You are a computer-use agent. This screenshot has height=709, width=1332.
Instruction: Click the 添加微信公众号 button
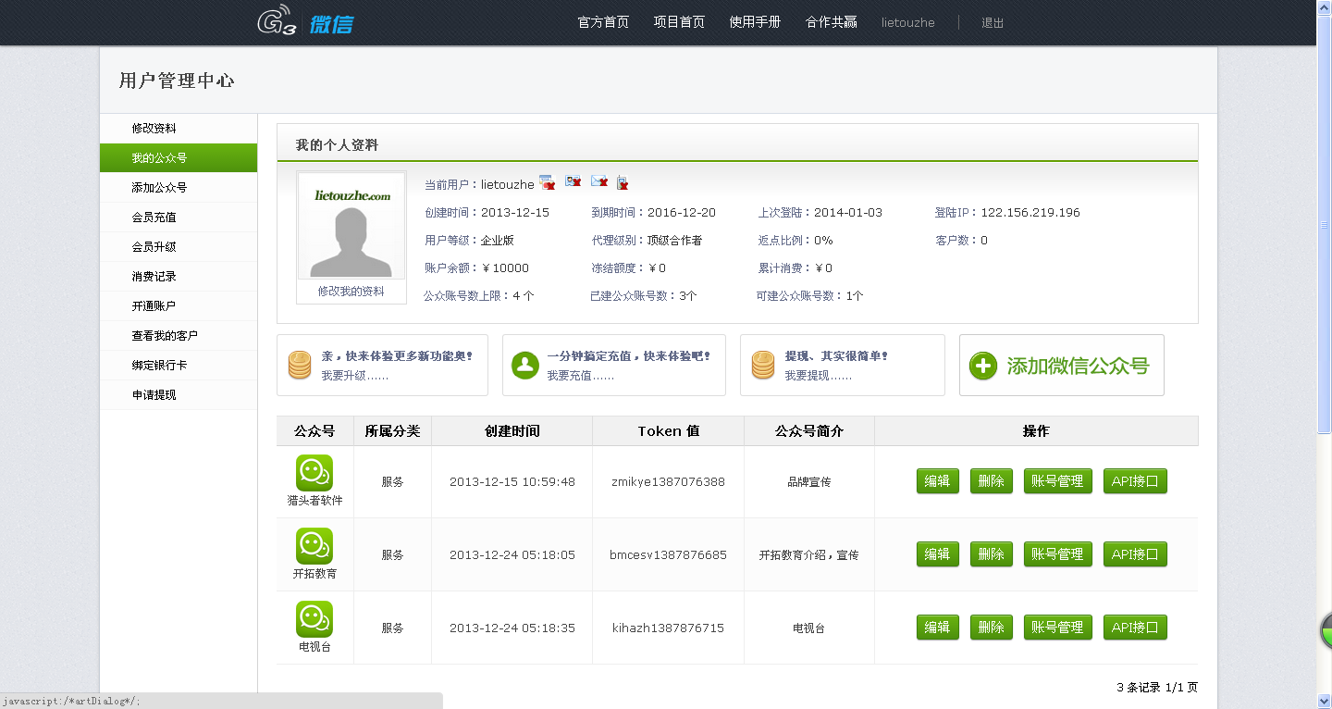[1061, 366]
